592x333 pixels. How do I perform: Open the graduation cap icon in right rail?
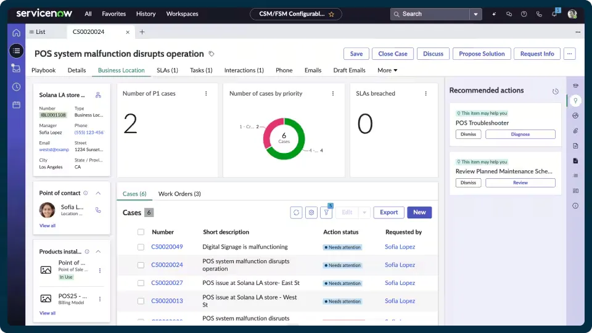575,86
